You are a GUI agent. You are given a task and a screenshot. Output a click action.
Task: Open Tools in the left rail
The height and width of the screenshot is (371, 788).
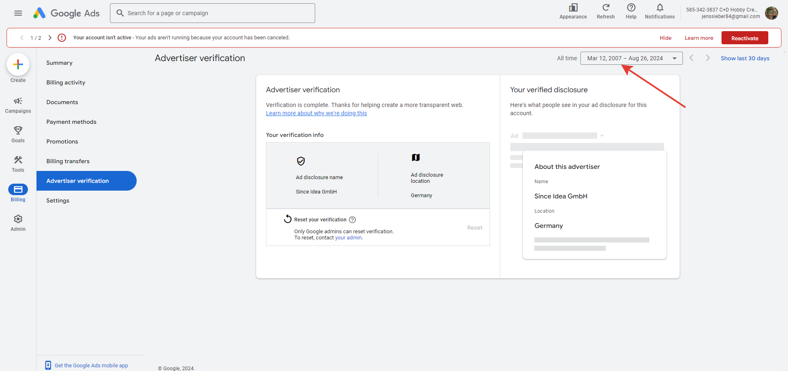tap(18, 164)
